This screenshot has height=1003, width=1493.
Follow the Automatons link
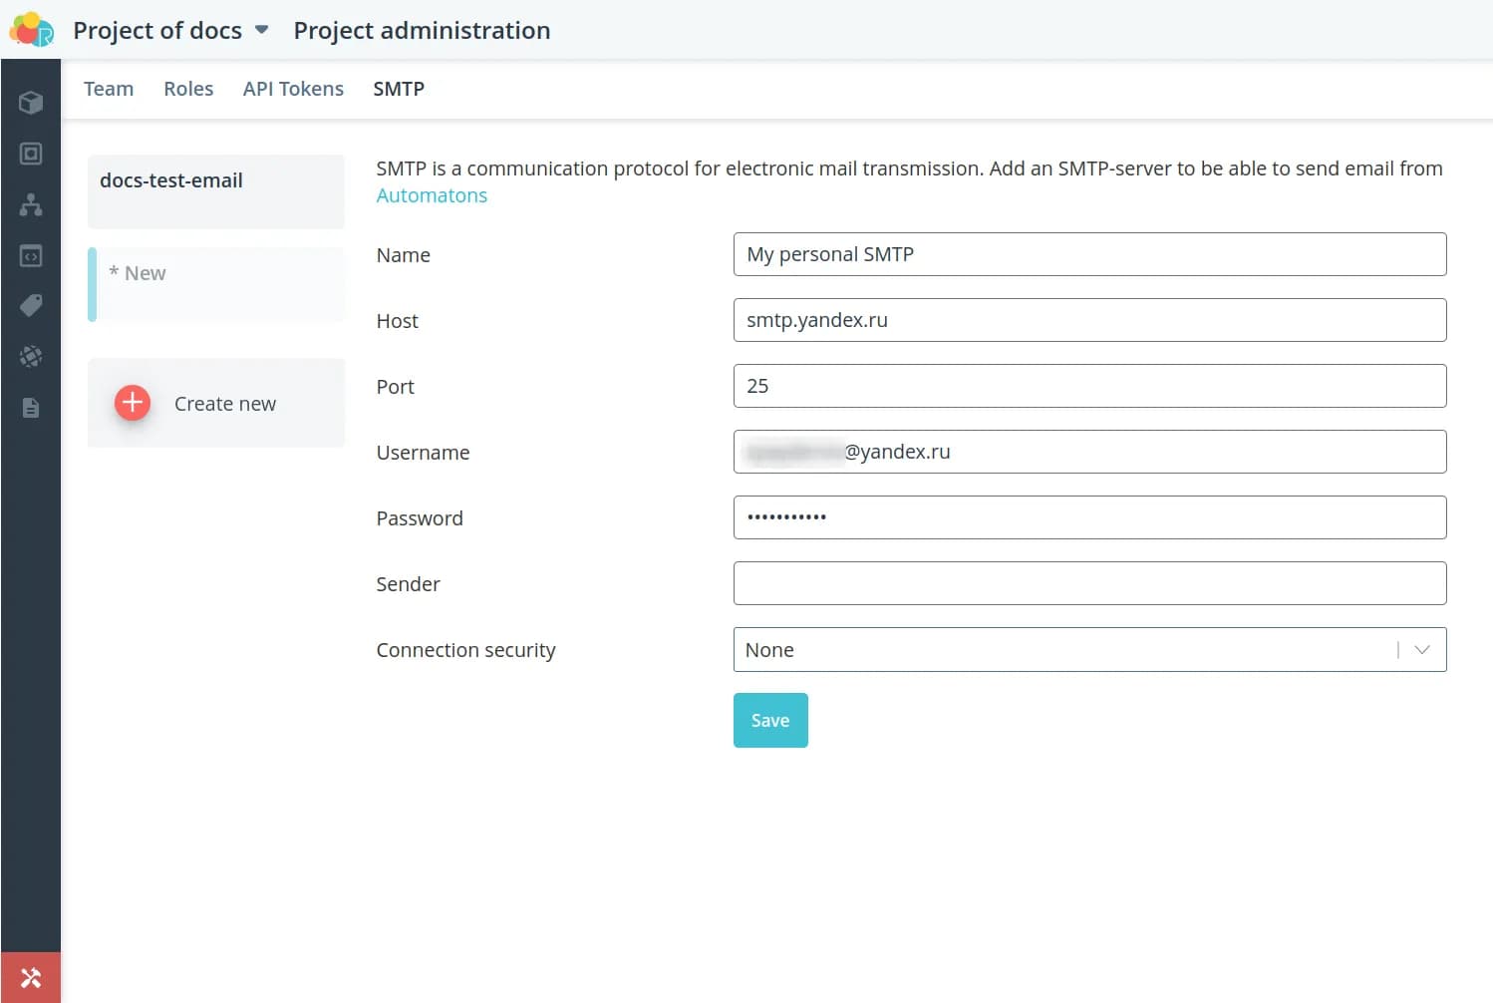tap(432, 195)
